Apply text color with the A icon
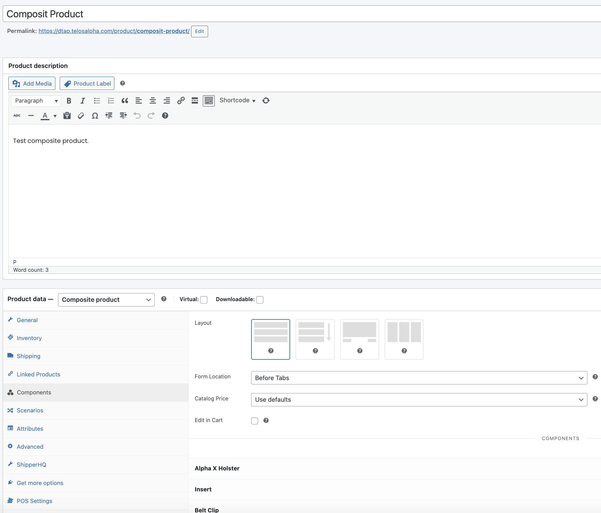601x513 pixels. pos(45,116)
